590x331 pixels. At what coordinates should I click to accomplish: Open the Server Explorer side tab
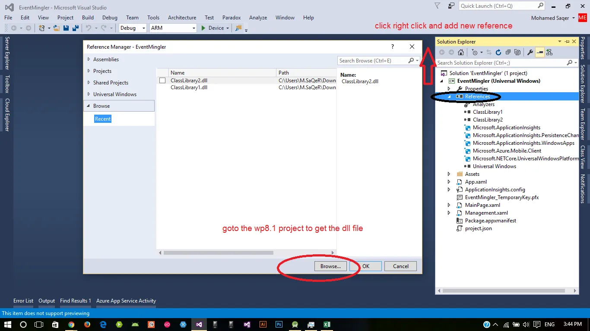(x=7, y=53)
